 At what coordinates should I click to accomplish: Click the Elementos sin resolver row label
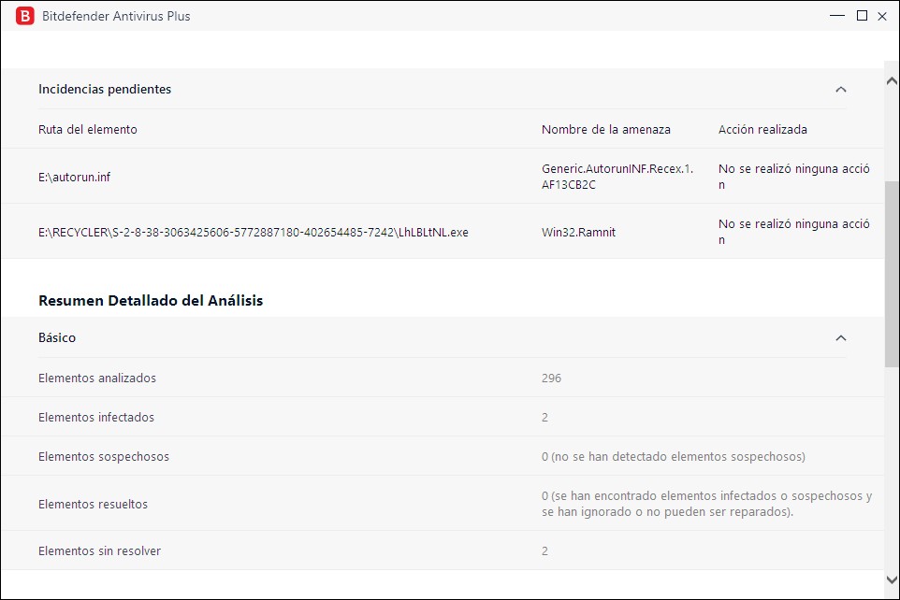click(x=99, y=551)
